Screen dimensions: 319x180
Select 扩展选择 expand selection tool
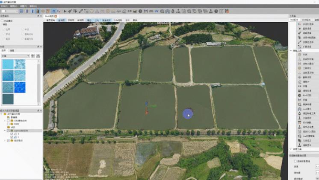[305, 46]
